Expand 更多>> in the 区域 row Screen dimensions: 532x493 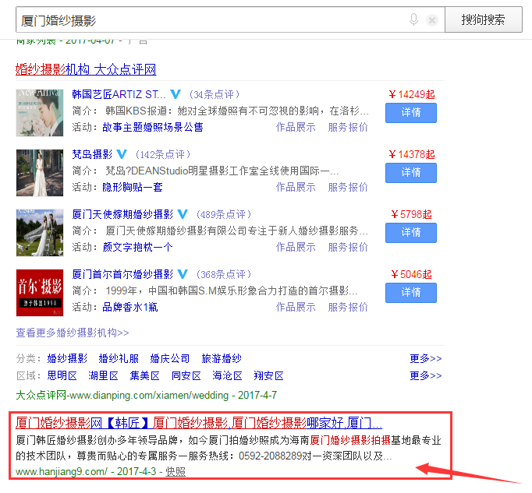tap(425, 375)
